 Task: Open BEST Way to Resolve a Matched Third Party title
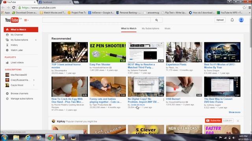tap(141, 66)
